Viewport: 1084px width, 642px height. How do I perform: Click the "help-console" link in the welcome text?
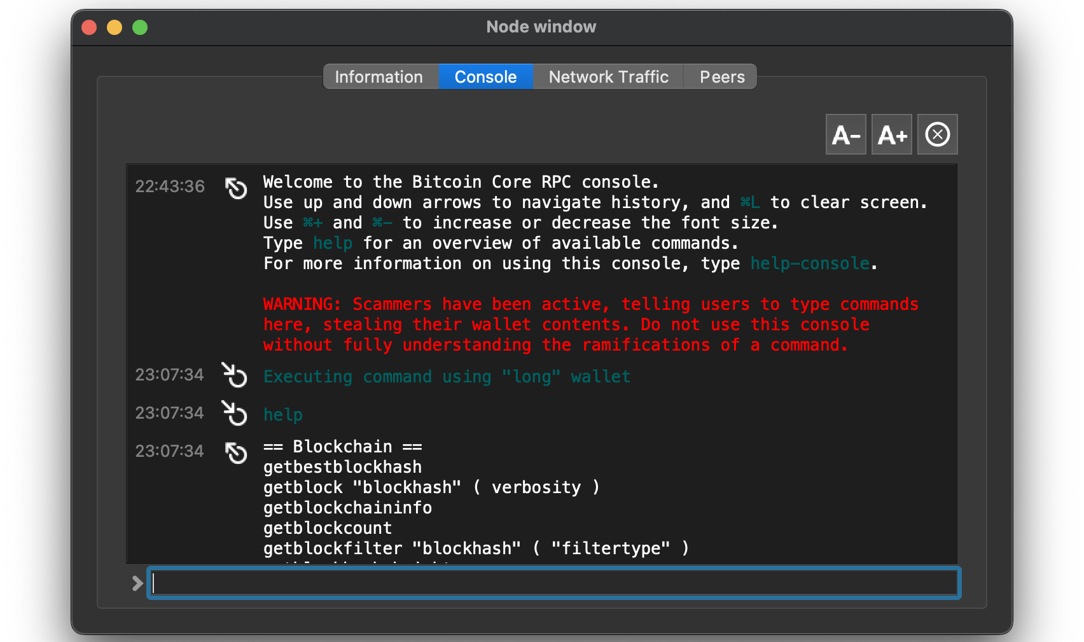coord(810,263)
